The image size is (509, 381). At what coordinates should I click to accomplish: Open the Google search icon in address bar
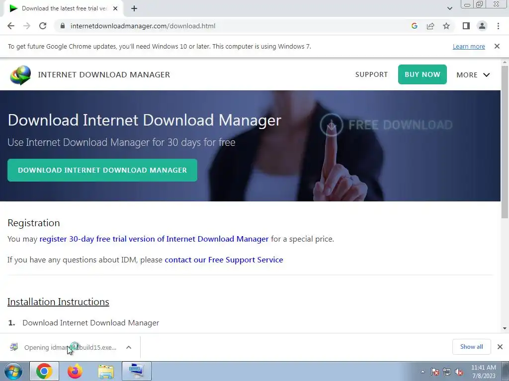point(414,26)
